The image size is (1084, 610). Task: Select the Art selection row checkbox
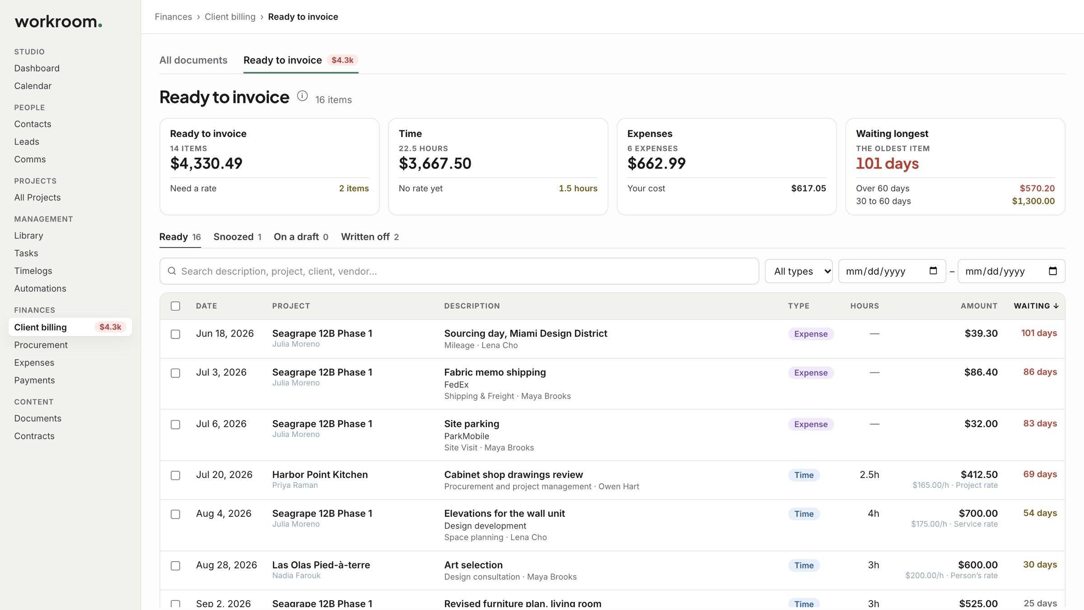[175, 566]
